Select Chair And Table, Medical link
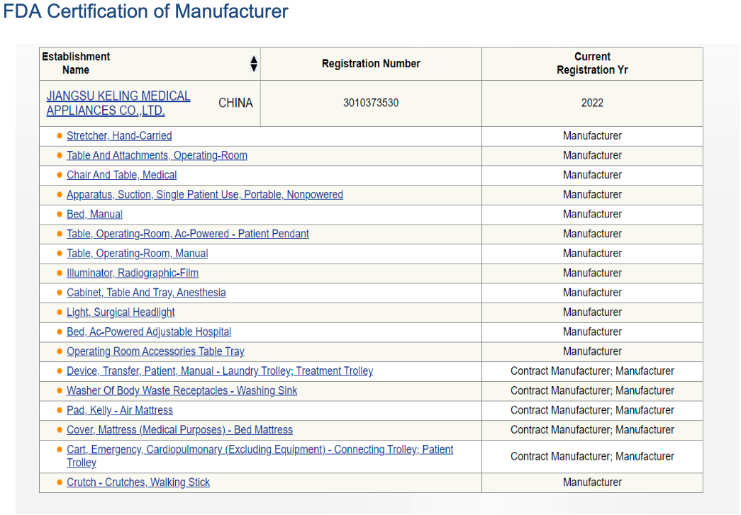This screenshot has width=741, height=515. tap(121, 175)
